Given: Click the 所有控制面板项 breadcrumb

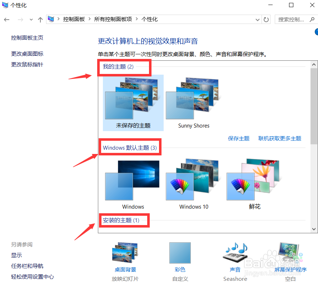Looking at the screenshot, I should 113,19.
